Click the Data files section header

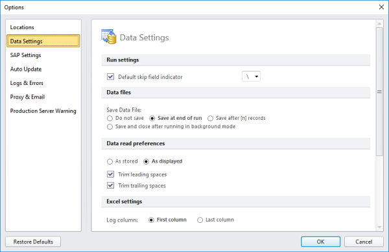click(x=236, y=93)
